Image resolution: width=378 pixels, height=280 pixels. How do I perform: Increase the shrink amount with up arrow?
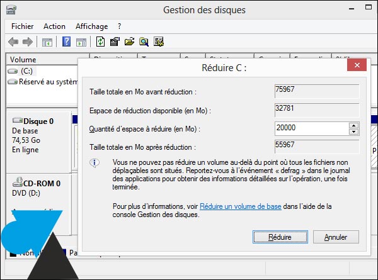[353, 125]
